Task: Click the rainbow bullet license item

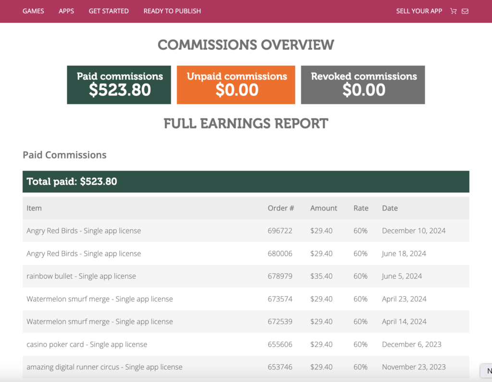Action: [81, 276]
